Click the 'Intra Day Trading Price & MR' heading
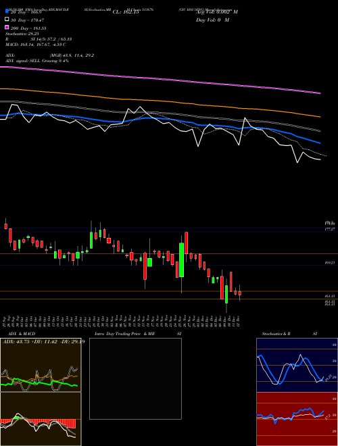The height and width of the screenshot is (446, 338). click(x=124, y=334)
